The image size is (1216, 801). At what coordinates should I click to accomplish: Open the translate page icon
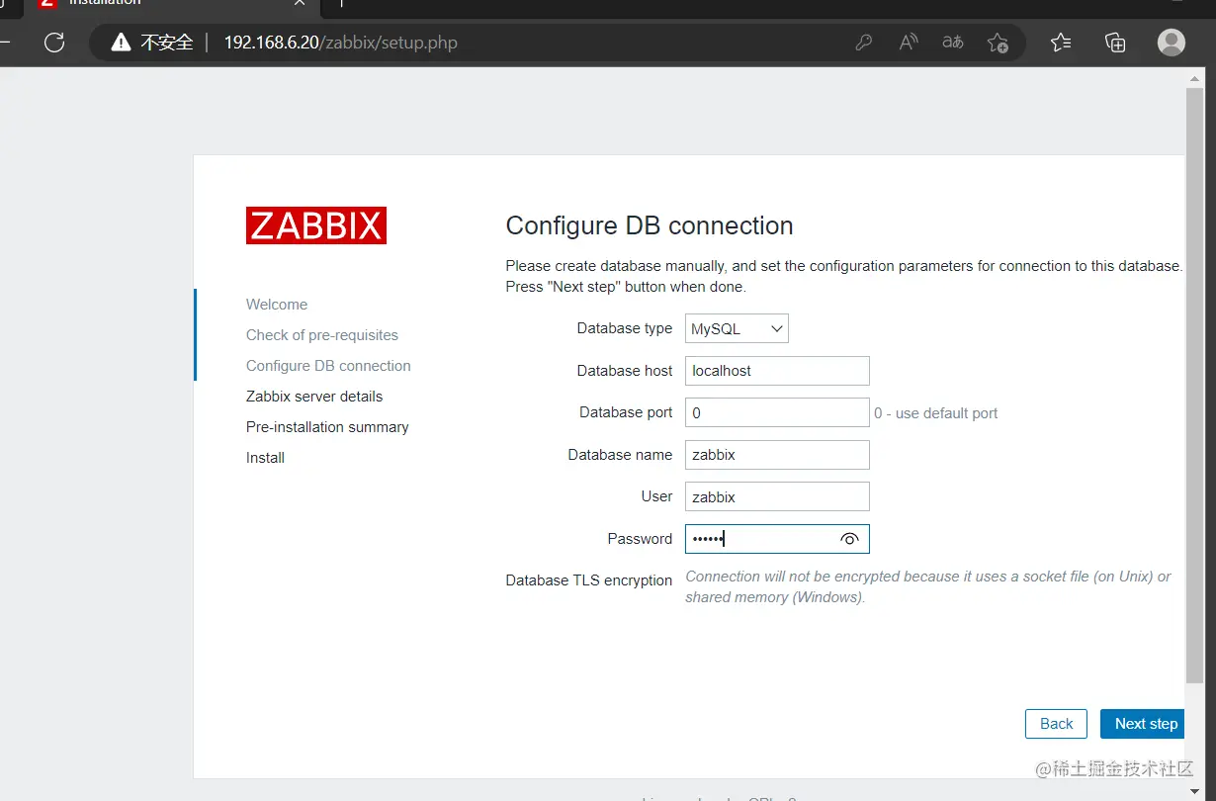(x=953, y=43)
